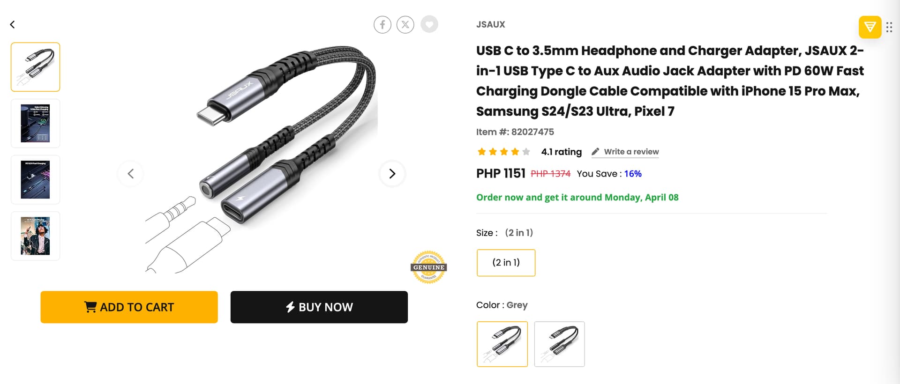Click the pencil icon next to Write a review
Viewport: 900px width, 384px height.
[x=595, y=152]
